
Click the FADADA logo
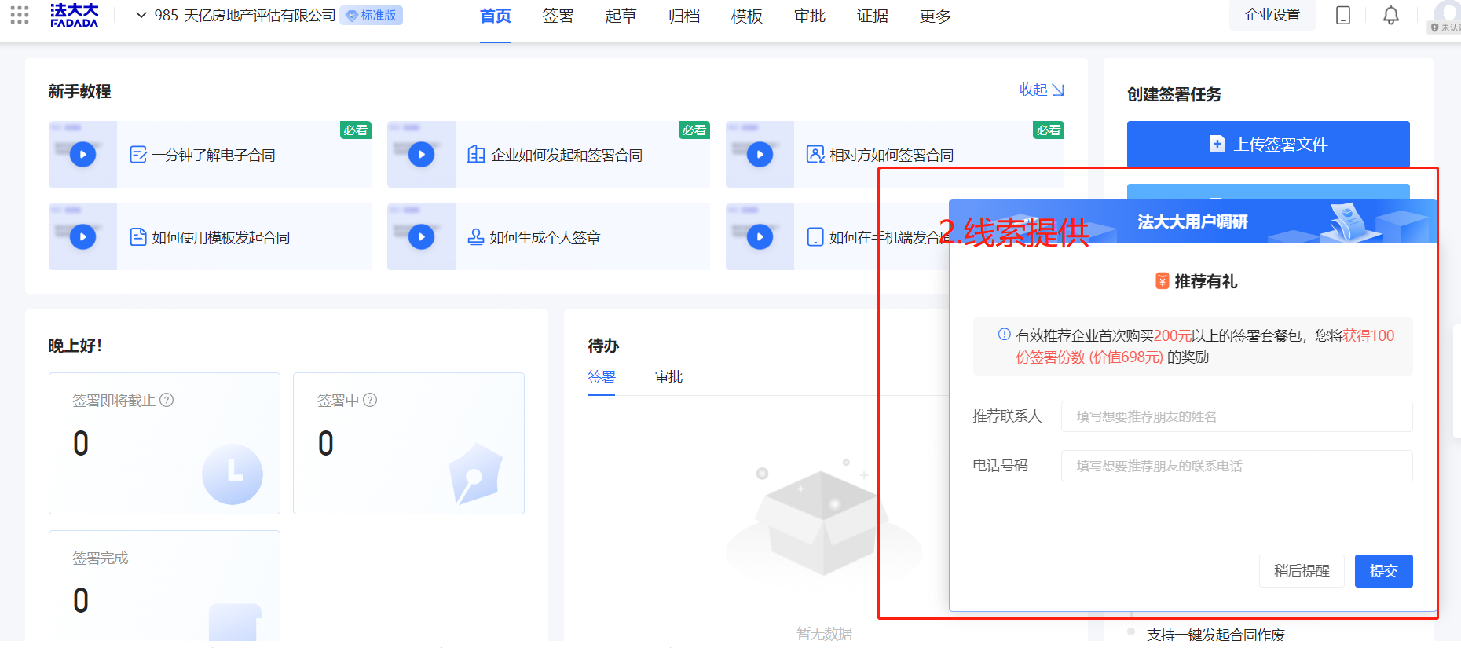click(x=75, y=15)
